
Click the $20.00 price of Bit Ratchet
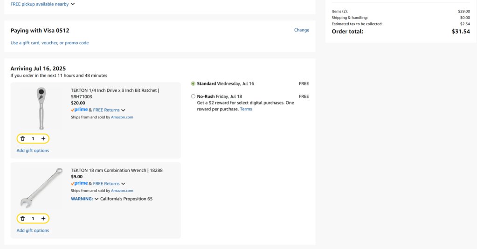(78, 103)
